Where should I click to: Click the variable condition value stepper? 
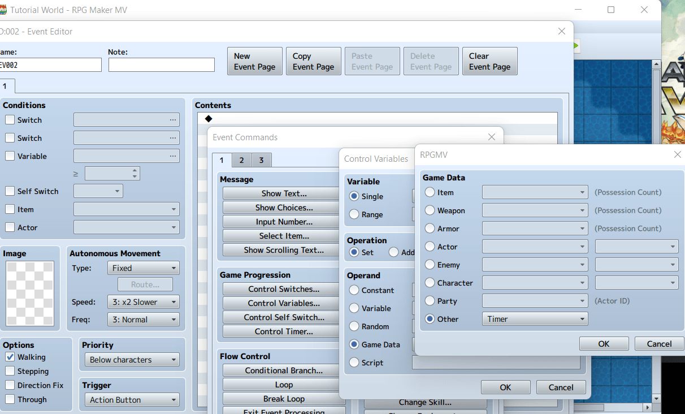pos(135,173)
